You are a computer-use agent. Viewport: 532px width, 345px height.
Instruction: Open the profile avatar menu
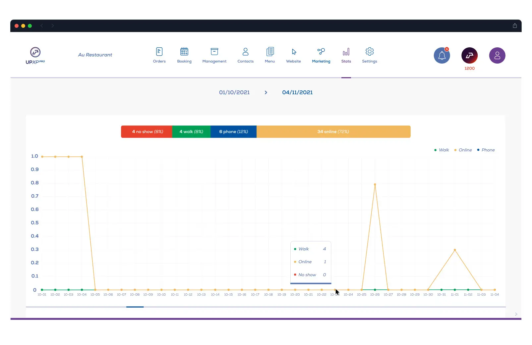(497, 55)
